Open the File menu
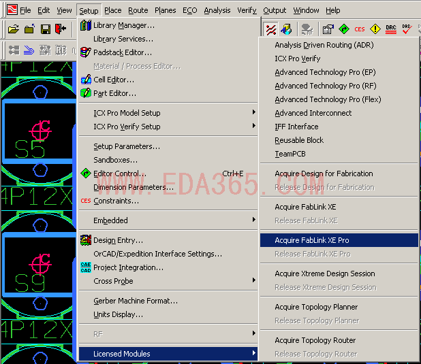 (x=25, y=10)
